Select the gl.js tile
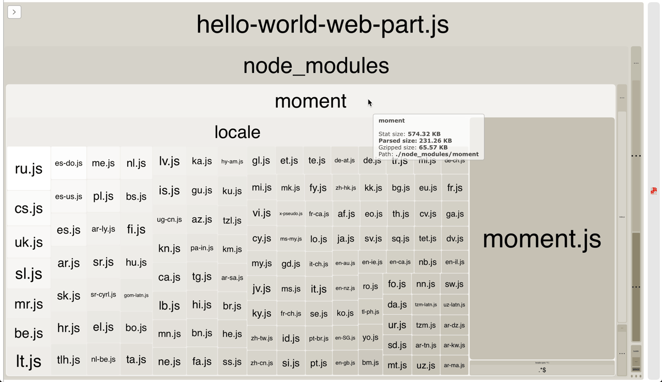This screenshot has width=662, height=382. tap(261, 160)
